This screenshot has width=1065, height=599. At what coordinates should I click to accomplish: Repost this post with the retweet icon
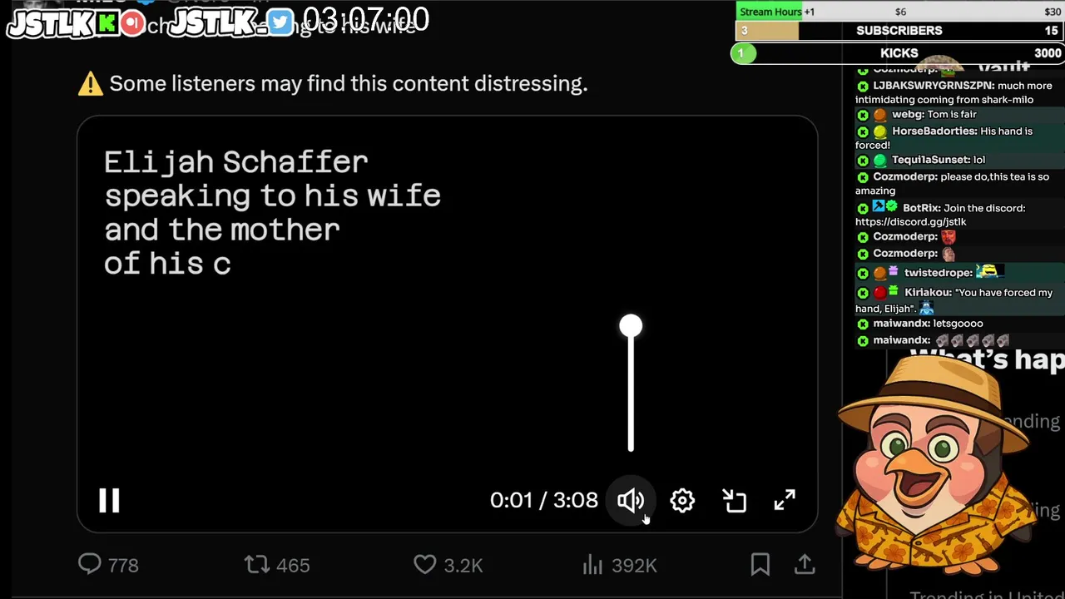(257, 565)
